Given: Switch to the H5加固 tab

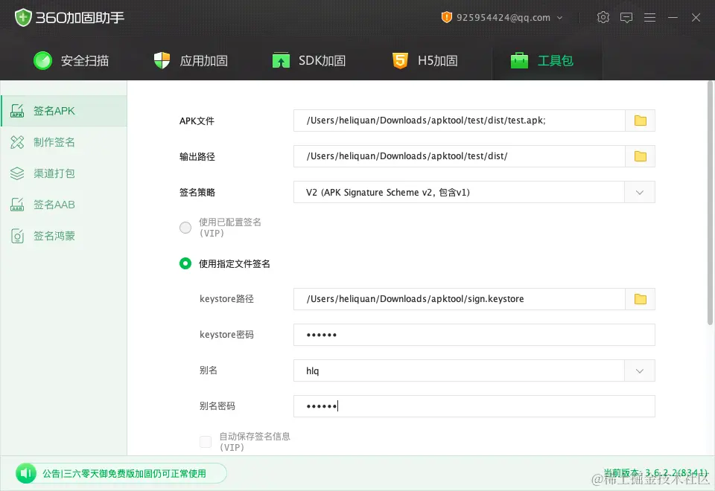Looking at the screenshot, I should click(425, 60).
